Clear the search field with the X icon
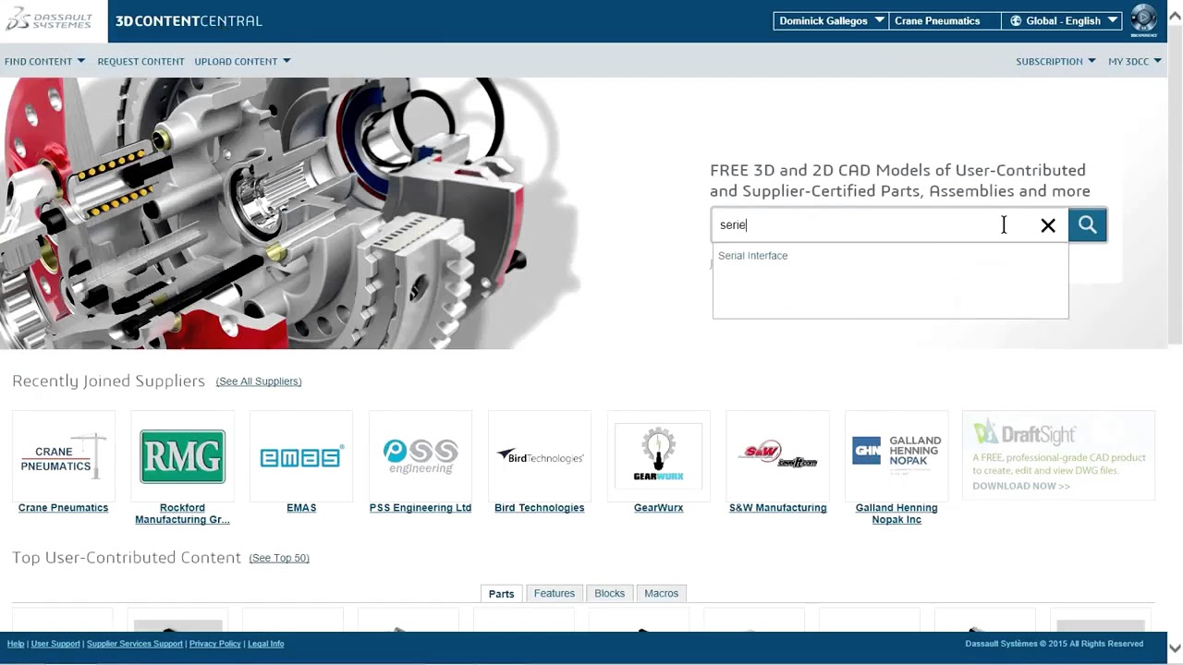 pyautogui.click(x=1048, y=225)
